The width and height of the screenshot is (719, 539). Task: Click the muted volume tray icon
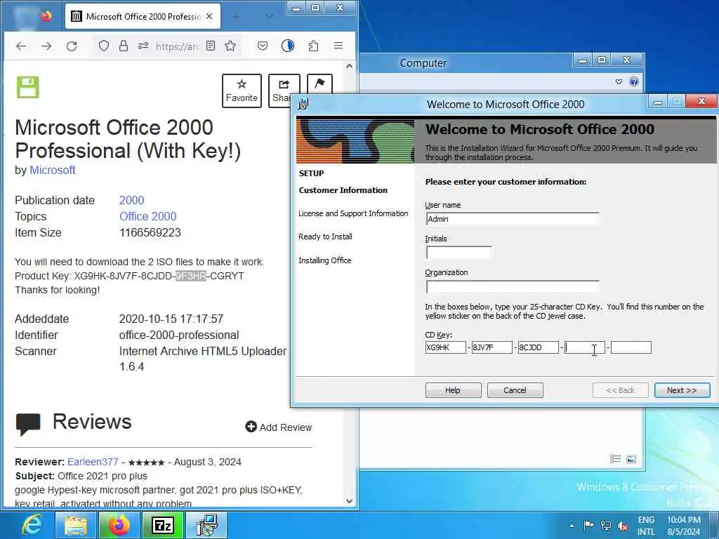click(623, 525)
